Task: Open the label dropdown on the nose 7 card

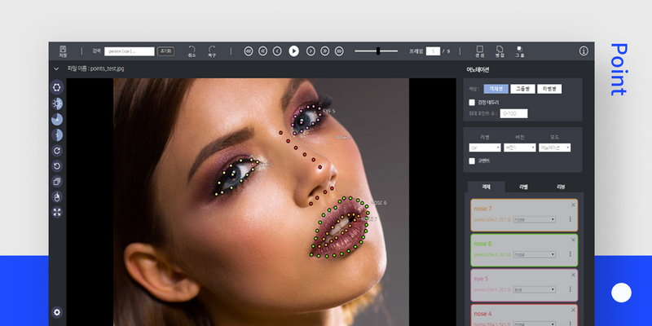Action: [535, 219]
